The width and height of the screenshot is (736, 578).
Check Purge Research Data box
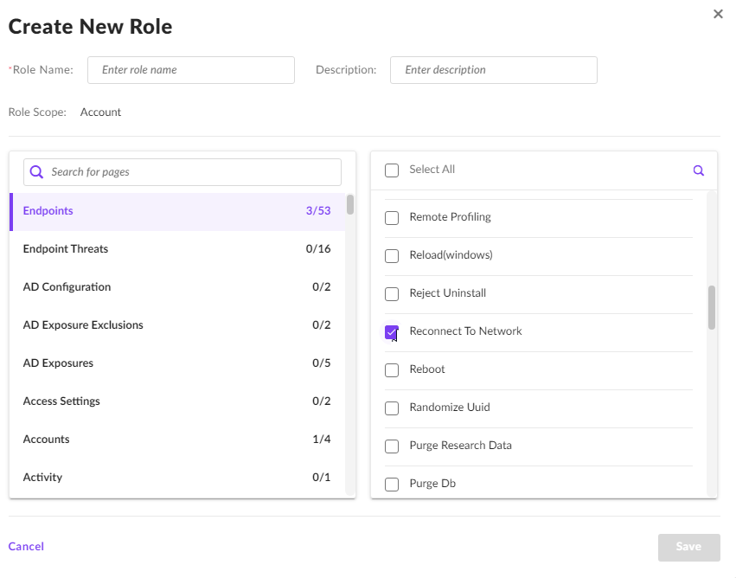pyautogui.click(x=392, y=446)
